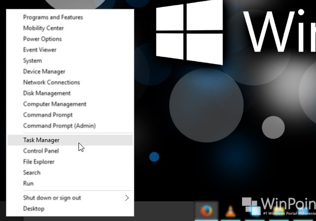The height and width of the screenshot is (221, 316).
Task: Choose Search from the menu
Action: pyautogui.click(x=70, y=173)
